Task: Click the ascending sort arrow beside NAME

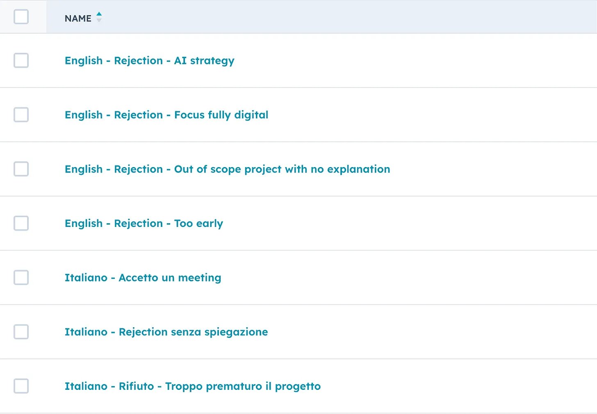Action: tap(99, 14)
